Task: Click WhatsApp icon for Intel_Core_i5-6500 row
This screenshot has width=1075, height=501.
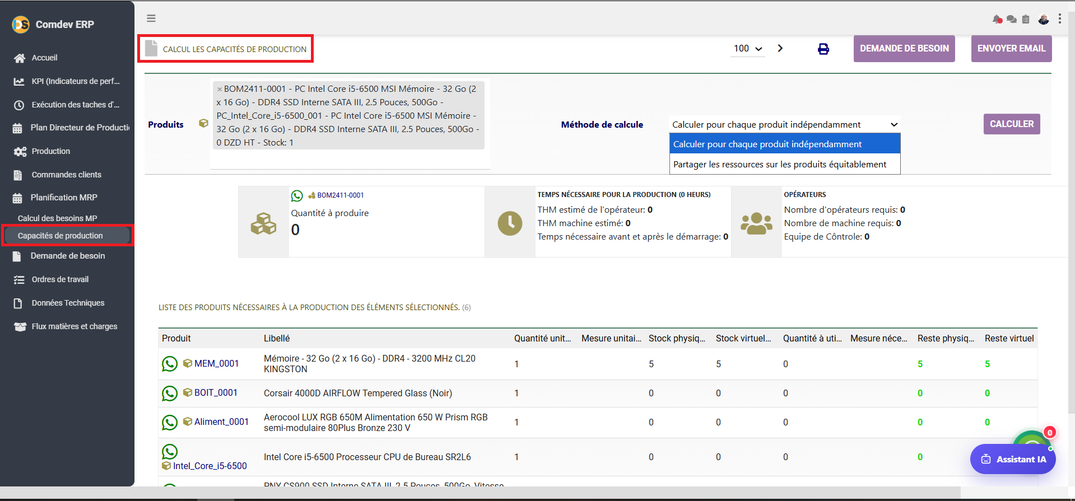Action: pyautogui.click(x=170, y=451)
